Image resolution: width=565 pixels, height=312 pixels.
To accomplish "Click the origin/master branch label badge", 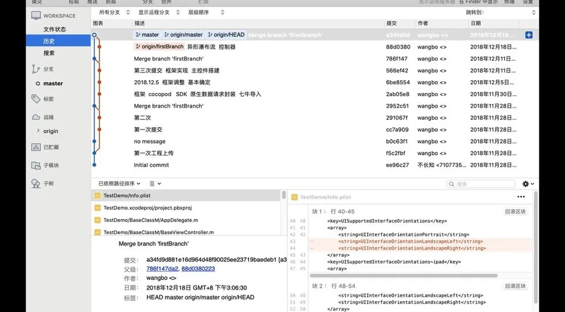I will [184, 35].
